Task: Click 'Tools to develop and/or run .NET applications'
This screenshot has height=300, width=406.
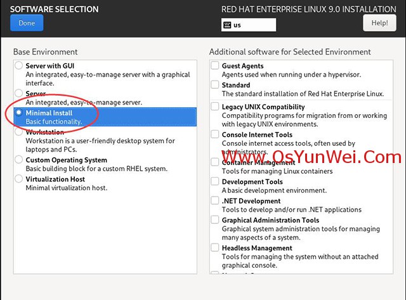Action: coord(292,209)
